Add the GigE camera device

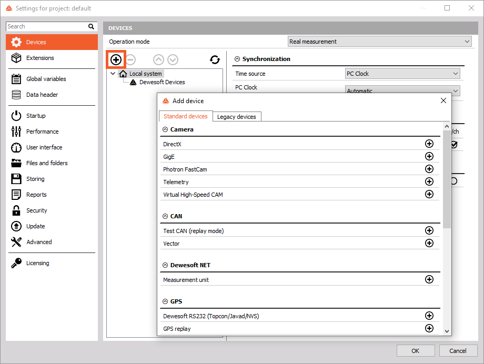pos(429,156)
